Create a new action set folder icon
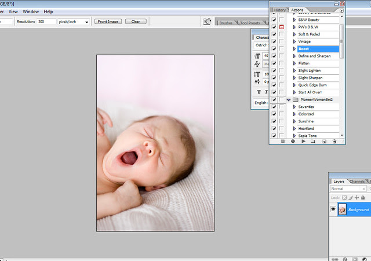Screen dimensions: 371x261 [x=313, y=141]
